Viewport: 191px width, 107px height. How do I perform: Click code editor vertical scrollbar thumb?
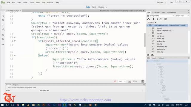[x=145, y=40]
